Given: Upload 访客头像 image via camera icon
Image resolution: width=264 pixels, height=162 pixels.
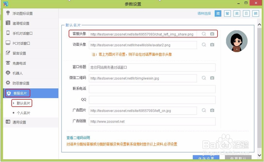Looking at the screenshot, I should 212,45.
